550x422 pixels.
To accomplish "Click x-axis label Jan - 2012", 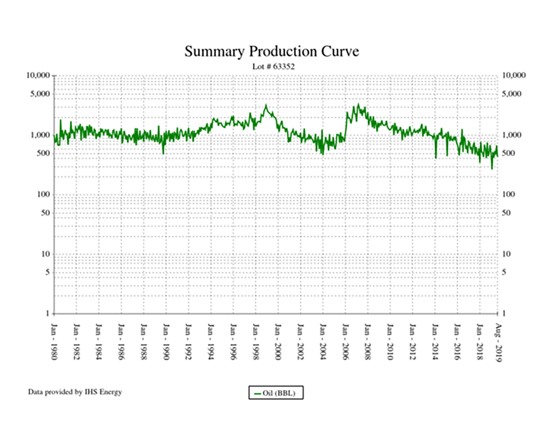I will tap(412, 341).
